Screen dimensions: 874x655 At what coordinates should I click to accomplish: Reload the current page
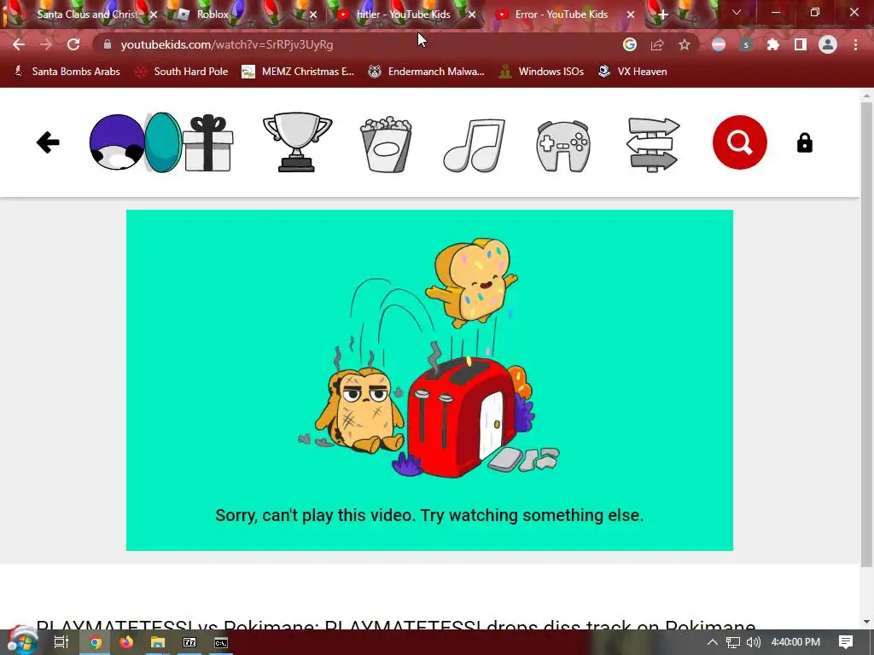click(x=73, y=44)
